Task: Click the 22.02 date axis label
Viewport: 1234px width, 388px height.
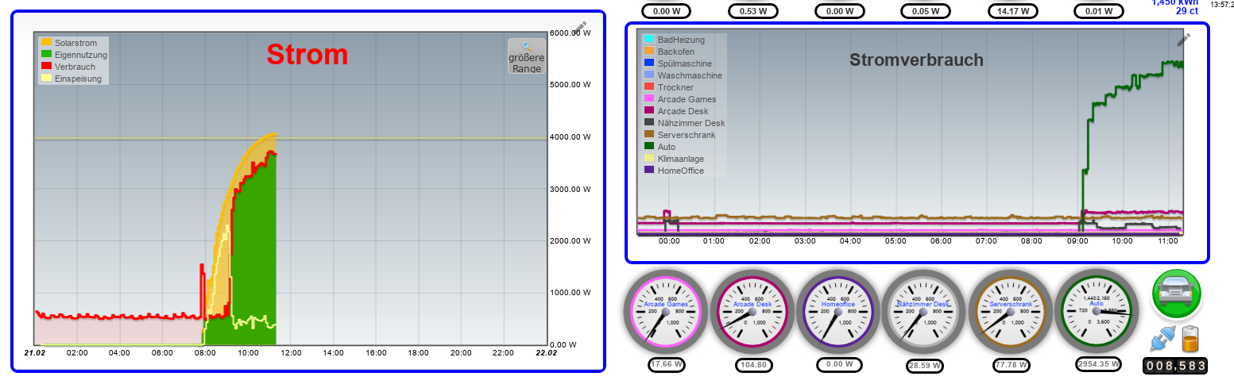Action: click(x=546, y=353)
